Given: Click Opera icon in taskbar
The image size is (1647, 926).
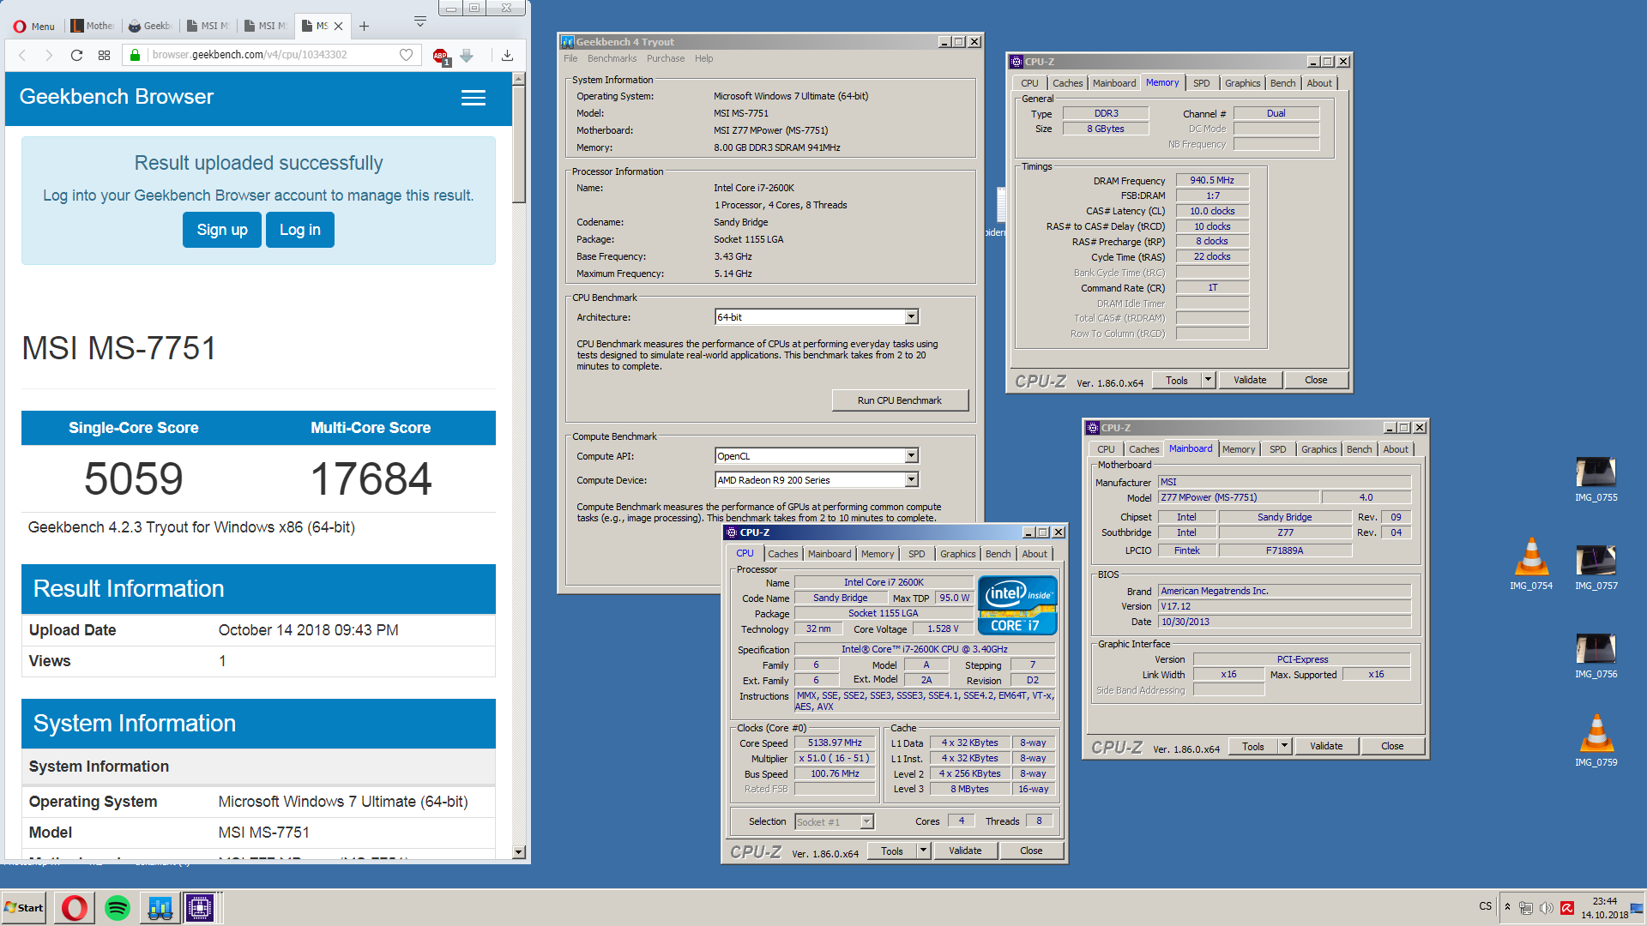Looking at the screenshot, I should pyautogui.click(x=75, y=908).
